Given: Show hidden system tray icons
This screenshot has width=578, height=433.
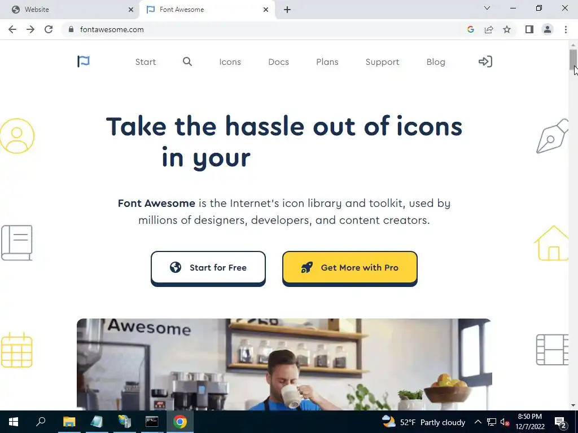Looking at the screenshot, I should coord(478,422).
